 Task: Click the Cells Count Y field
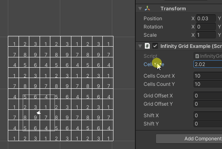(208, 84)
